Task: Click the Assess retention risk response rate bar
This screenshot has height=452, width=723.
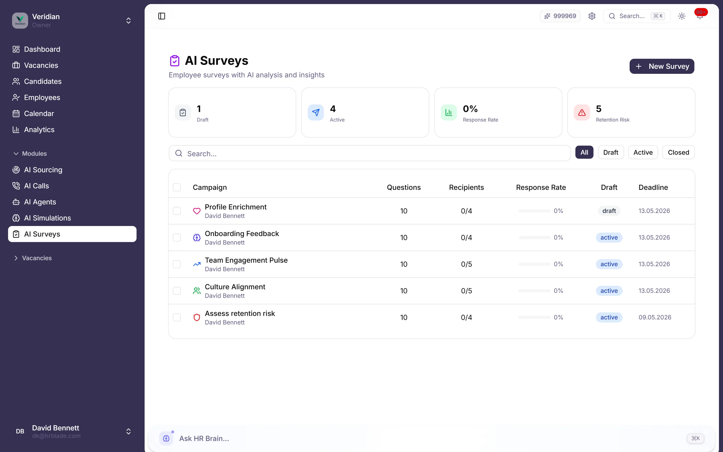Action: 534,317
